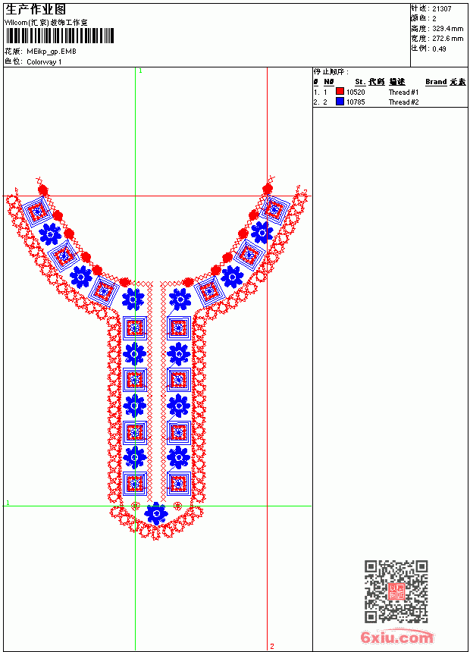Click the blue thread color swatch 10785
470x652 pixels.
click(x=340, y=102)
